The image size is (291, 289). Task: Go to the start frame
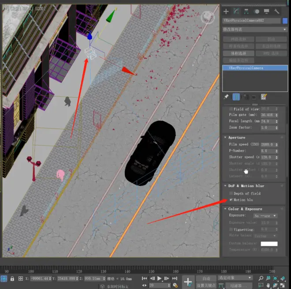click(x=144, y=278)
